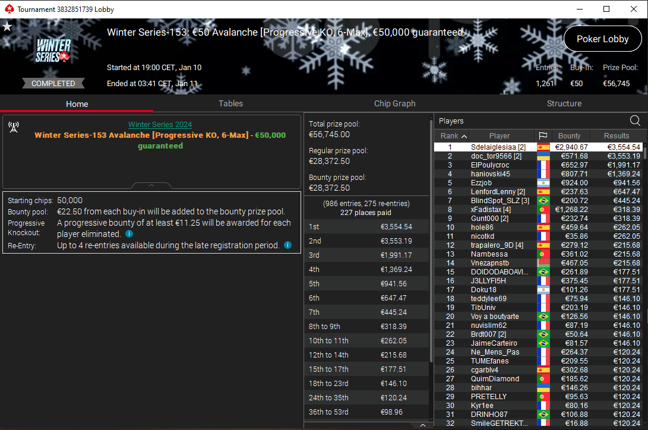The image size is (648, 430).
Task: Click Spain flag next to Sdelaiglesiaa
Action: 543,147
